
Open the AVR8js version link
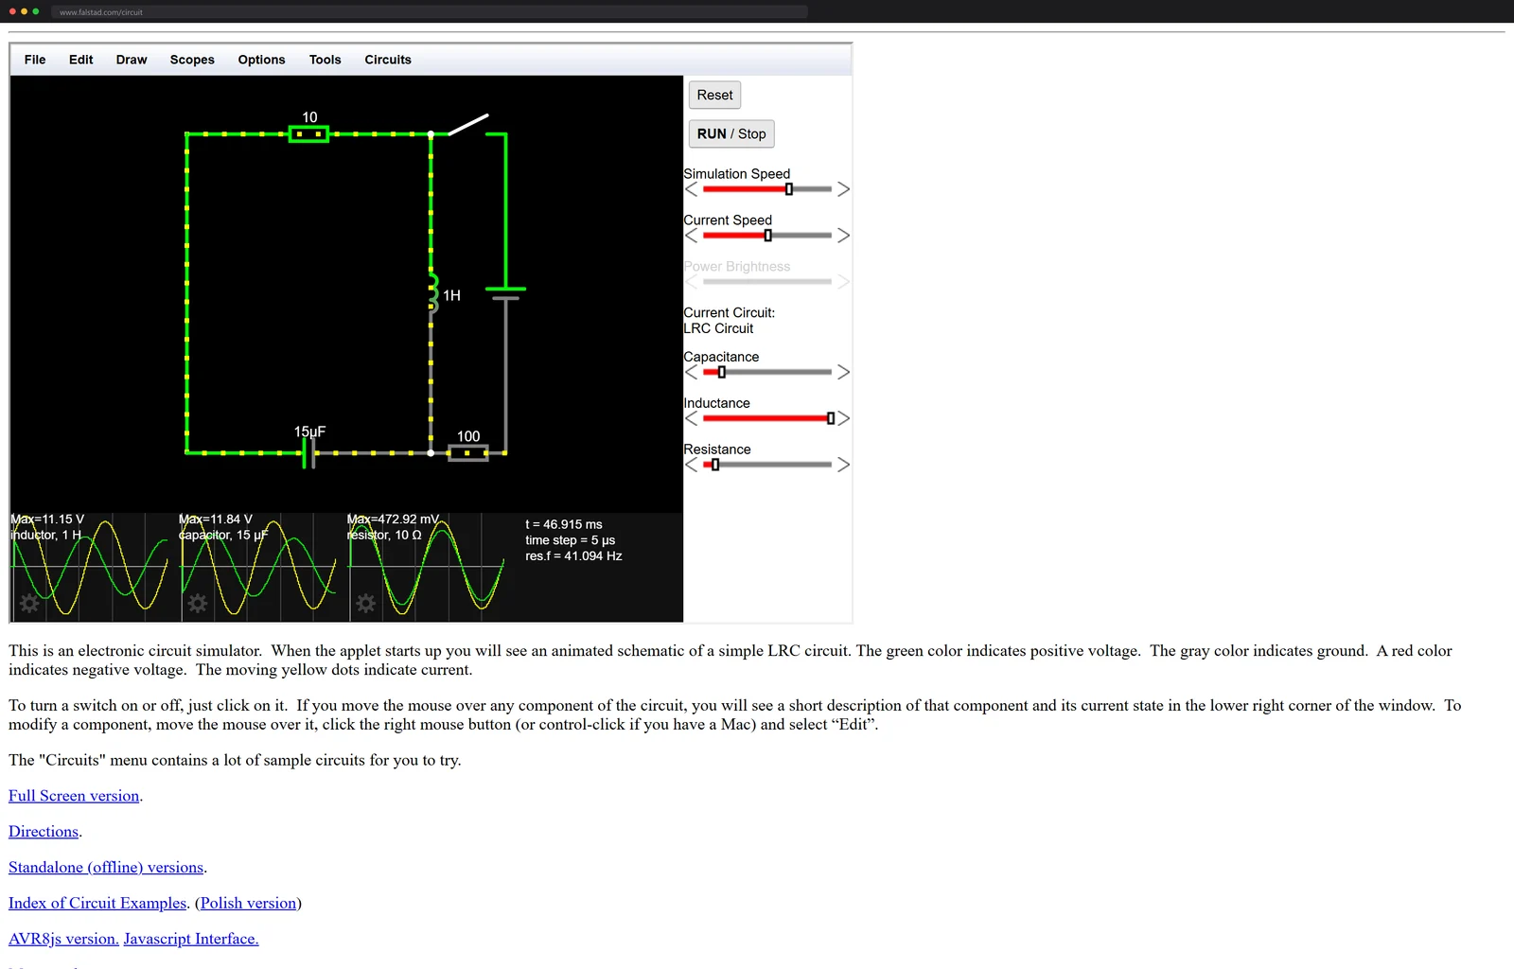tap(63, 939)
